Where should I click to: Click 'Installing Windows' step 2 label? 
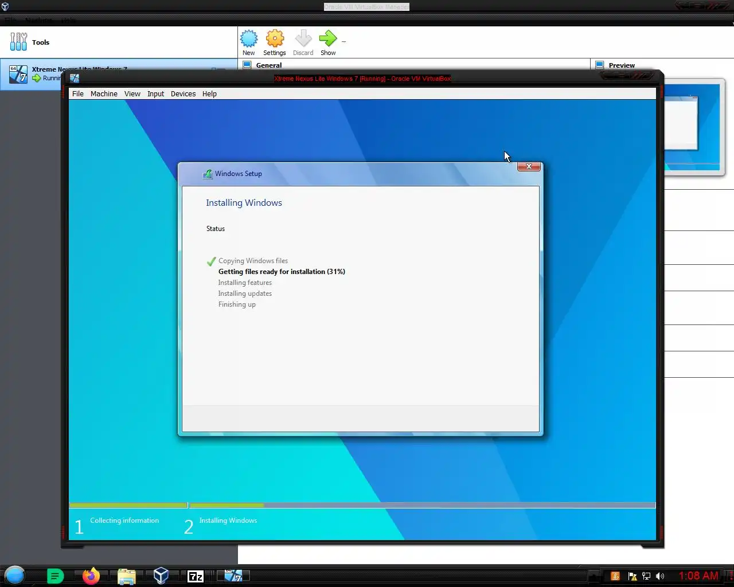[x=228, y=521]
